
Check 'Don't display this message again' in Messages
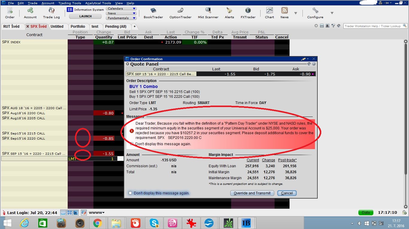(x=132, y=144)
